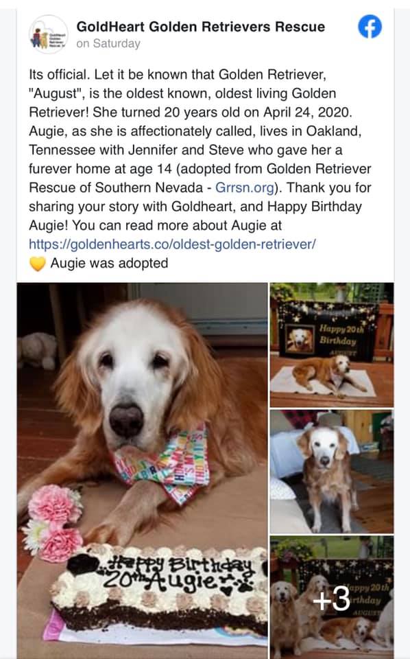Open the Grrsn.org link

(245, 187)
